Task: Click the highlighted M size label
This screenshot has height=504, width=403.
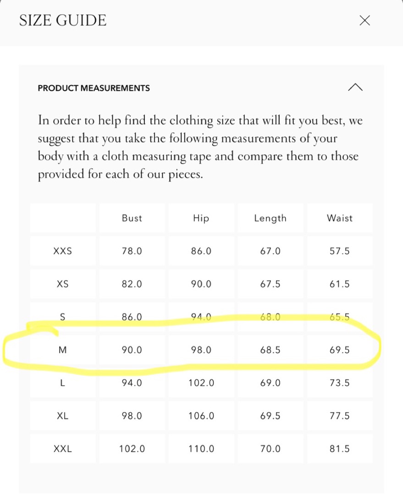Action: (x=63, y=350)
